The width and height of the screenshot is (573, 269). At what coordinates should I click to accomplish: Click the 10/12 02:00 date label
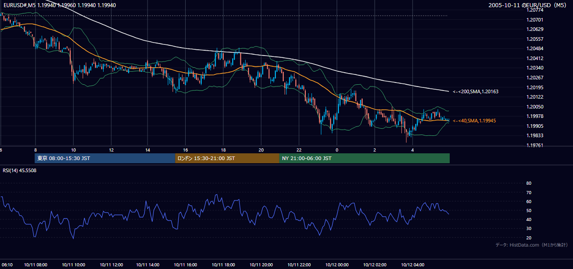coord(375,265)
